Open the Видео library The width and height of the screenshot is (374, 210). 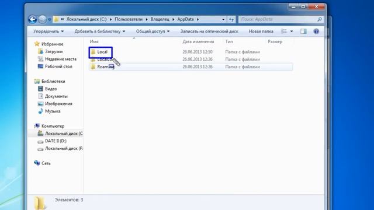click(51, 89)
